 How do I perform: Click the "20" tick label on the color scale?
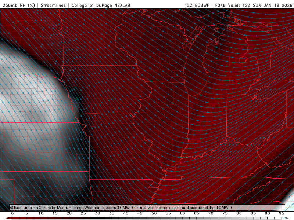69,213
